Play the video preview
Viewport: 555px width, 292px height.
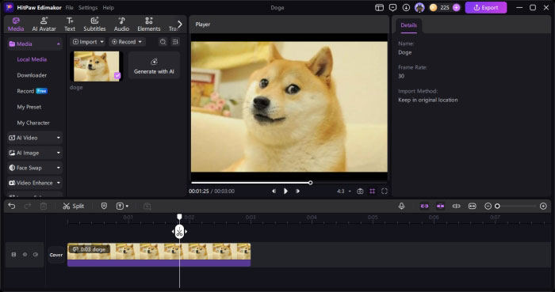click(x=285, y=191)
